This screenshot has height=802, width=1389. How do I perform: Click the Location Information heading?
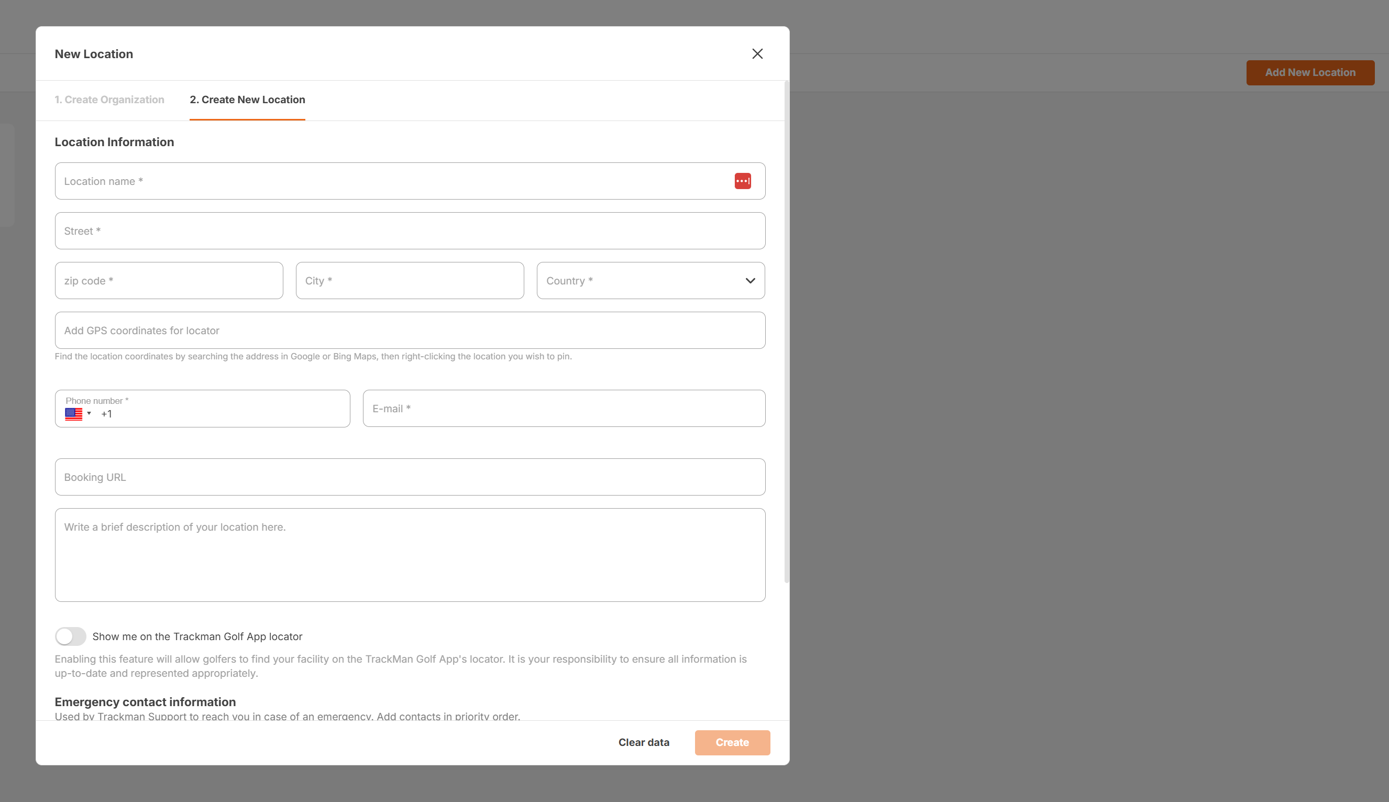click(114, 142)
